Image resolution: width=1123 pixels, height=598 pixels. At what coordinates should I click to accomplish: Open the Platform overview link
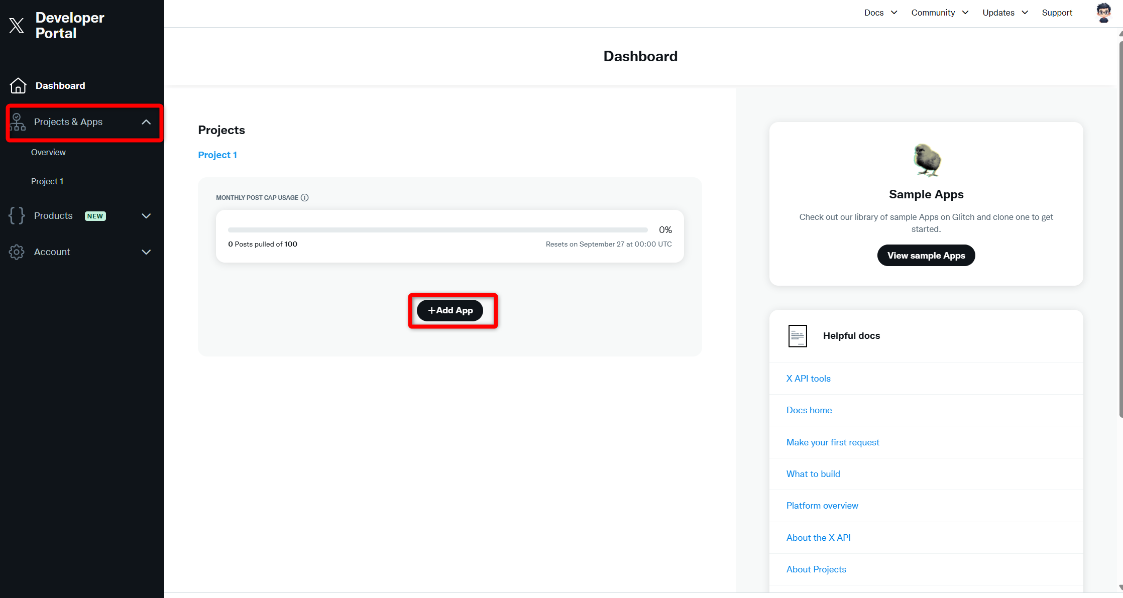pyautogui.click(x=822, y=506)
